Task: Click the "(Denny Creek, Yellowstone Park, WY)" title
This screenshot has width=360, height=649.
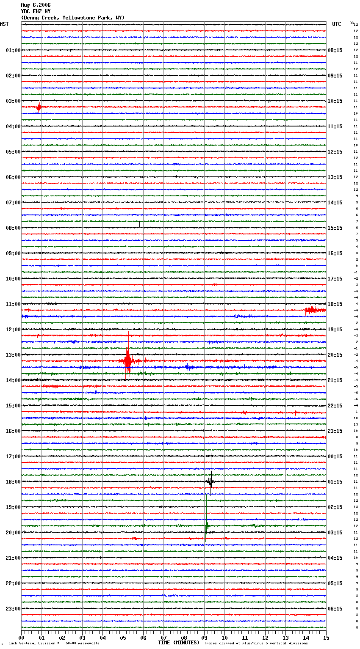Action: pyautogui.click(x=73, y=18)
